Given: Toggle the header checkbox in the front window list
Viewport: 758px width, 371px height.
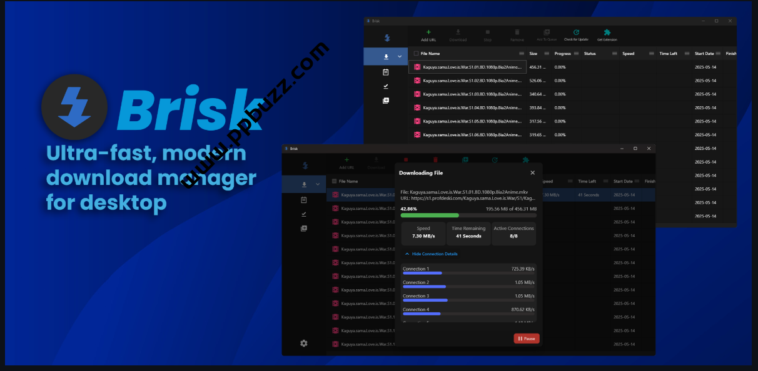Looking at the screenshot, I should pyautogui.click(x=335, y=181).
